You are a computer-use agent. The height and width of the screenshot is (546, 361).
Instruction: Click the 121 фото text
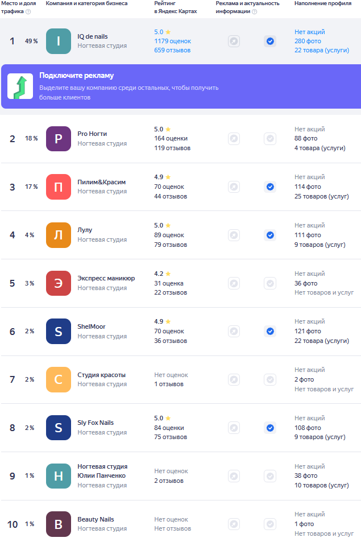(308, 331)
